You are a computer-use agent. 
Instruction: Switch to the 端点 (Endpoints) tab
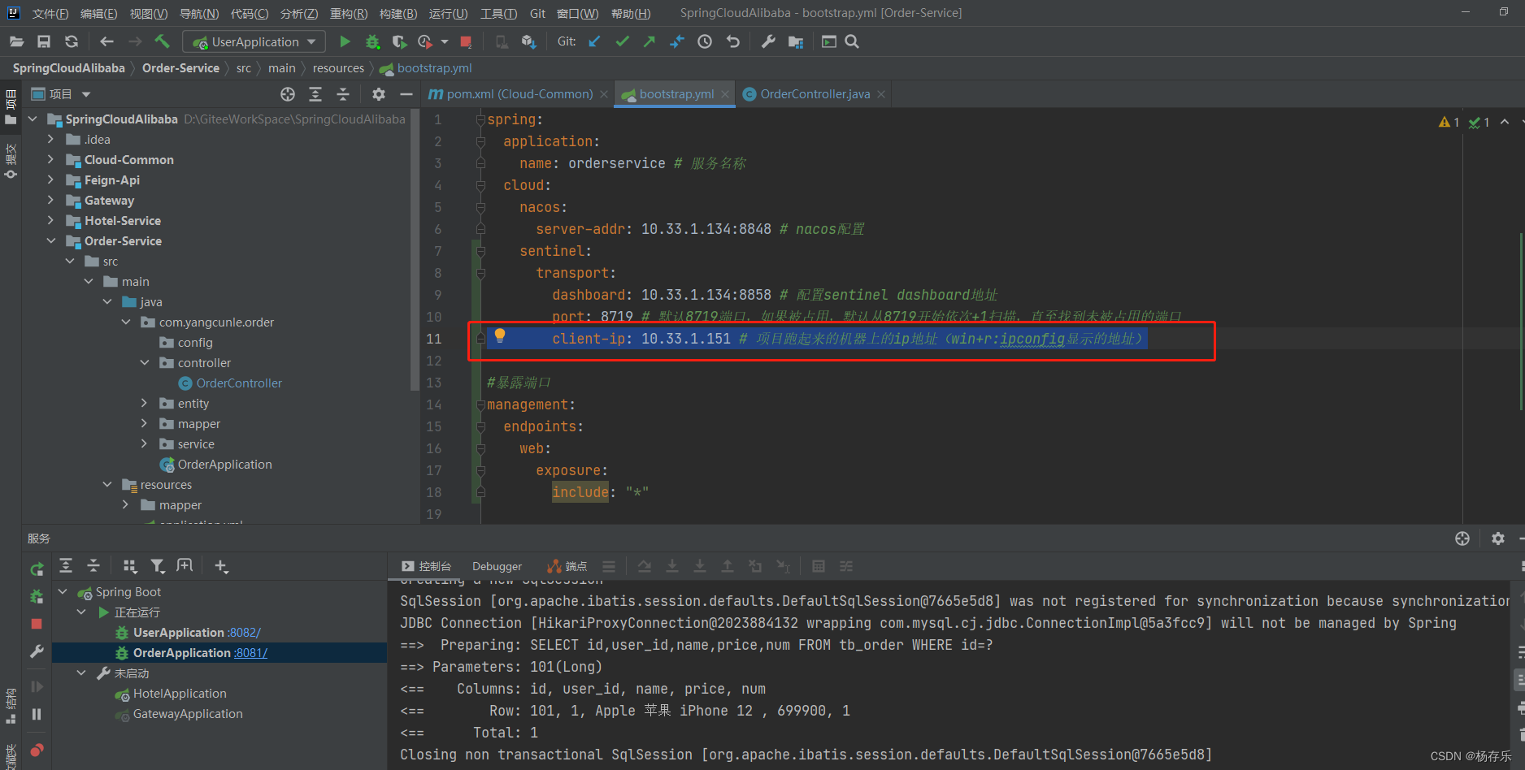click(x=567, y=566)
